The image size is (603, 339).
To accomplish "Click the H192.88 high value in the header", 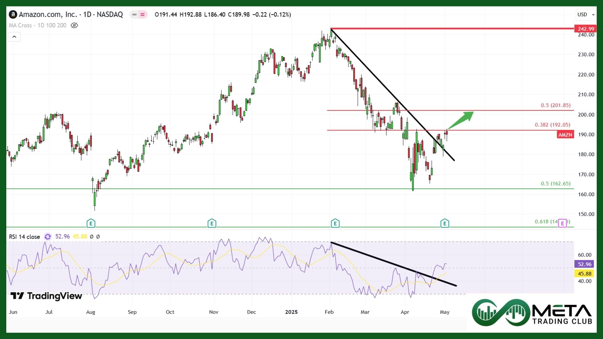I will pos(191,14).
